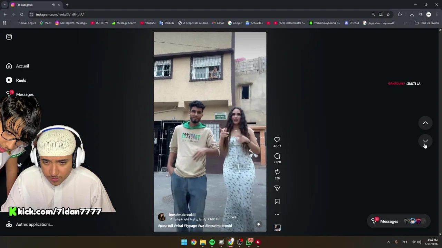Click site info icon in address bar
442x248 pixels.
(x=31, y=14)
